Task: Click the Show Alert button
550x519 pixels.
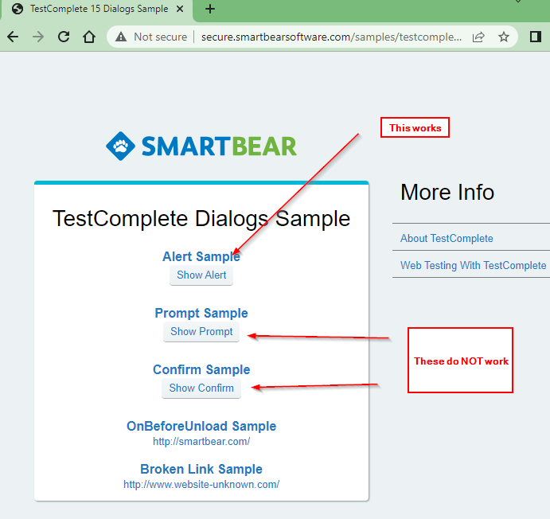Action: click(x=201, y=275)
